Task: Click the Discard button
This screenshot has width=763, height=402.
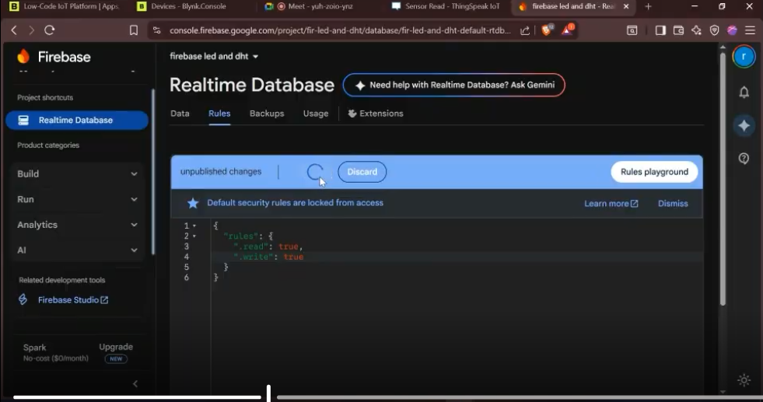Action: (362, 172)
